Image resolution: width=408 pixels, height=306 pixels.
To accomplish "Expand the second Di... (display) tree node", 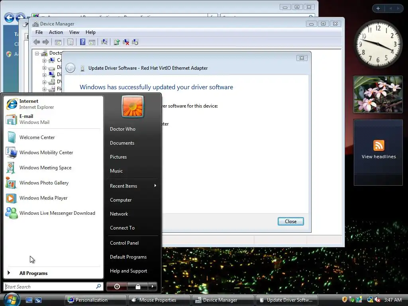I will (44, 75).
